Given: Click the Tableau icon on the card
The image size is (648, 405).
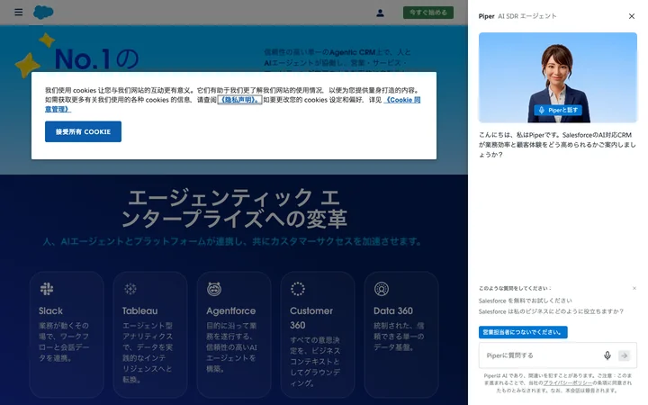Looking at the screenshot, I should [x=130, y=289].
